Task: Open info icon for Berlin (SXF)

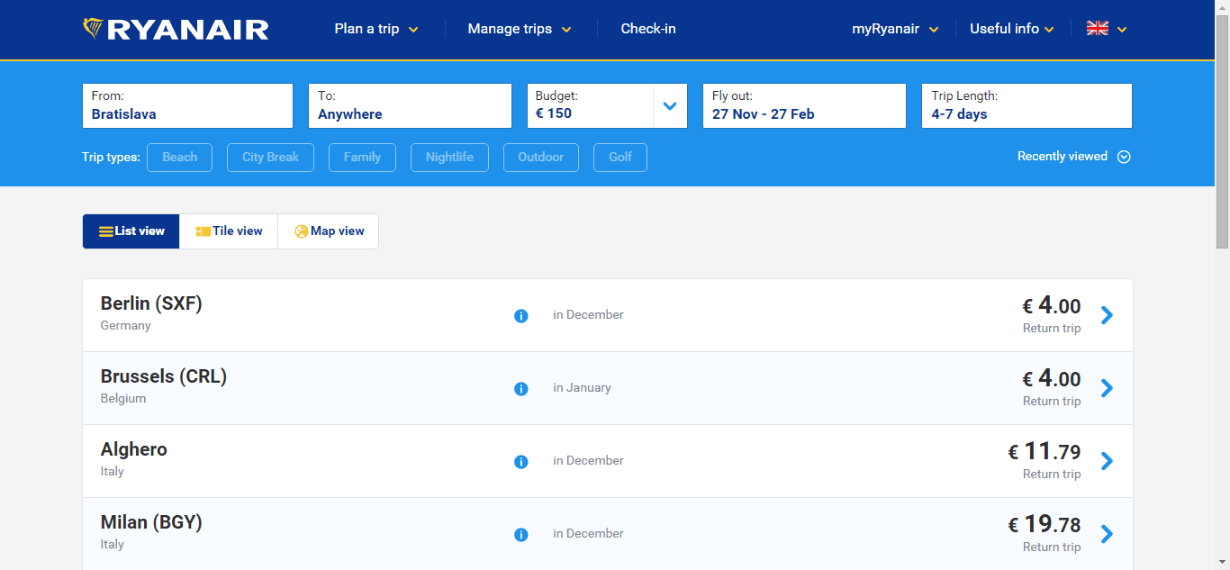Action: 520,316
